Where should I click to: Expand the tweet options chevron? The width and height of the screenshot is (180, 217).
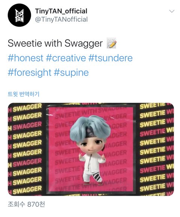[172, 11]
